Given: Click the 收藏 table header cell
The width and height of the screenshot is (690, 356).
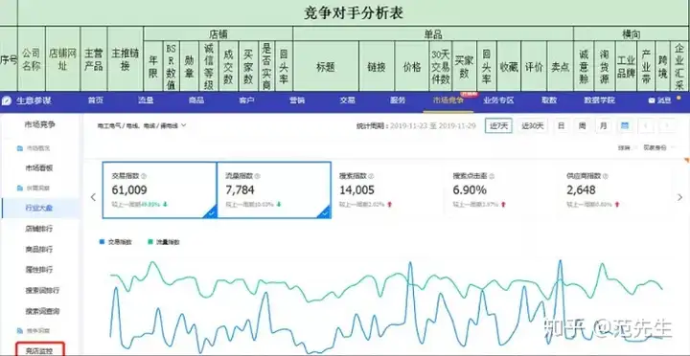Looking at the screenshot, I should point(509,67).
